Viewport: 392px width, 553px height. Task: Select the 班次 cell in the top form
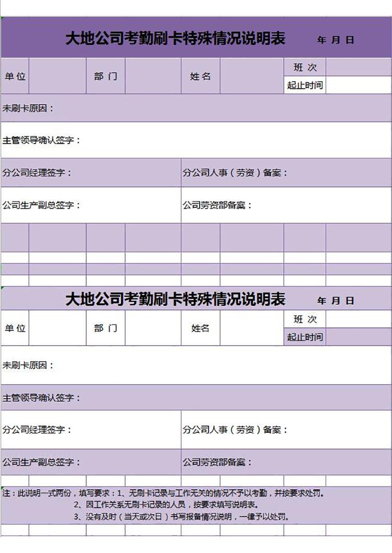305,67
